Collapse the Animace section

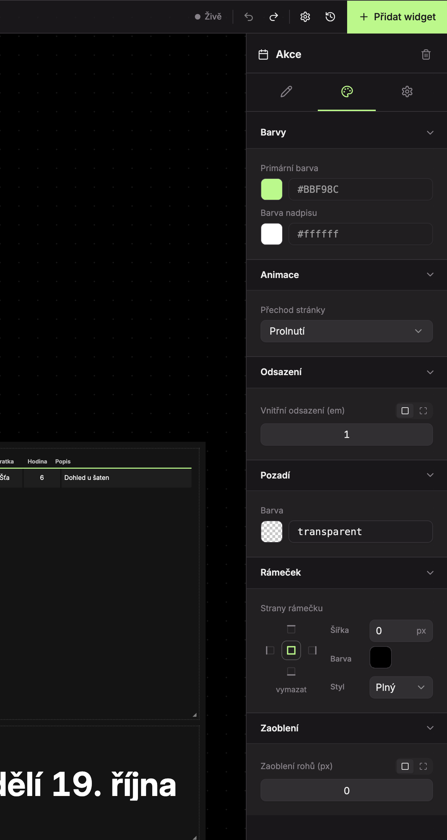pos(430,275)
